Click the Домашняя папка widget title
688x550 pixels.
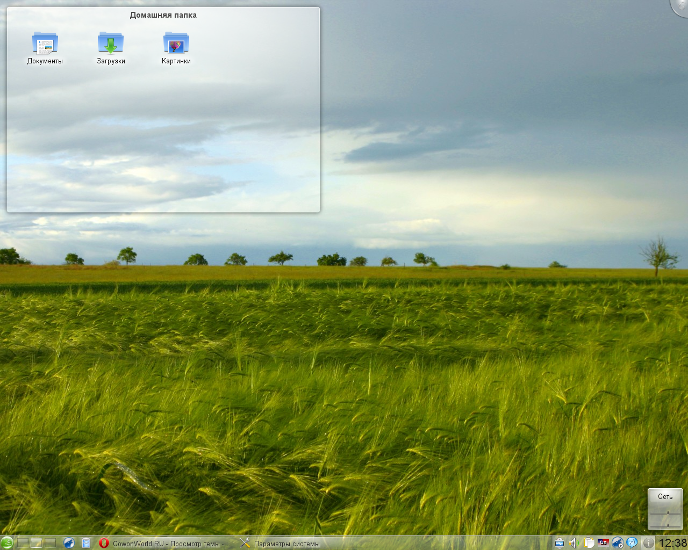click(x=163, y=15)
